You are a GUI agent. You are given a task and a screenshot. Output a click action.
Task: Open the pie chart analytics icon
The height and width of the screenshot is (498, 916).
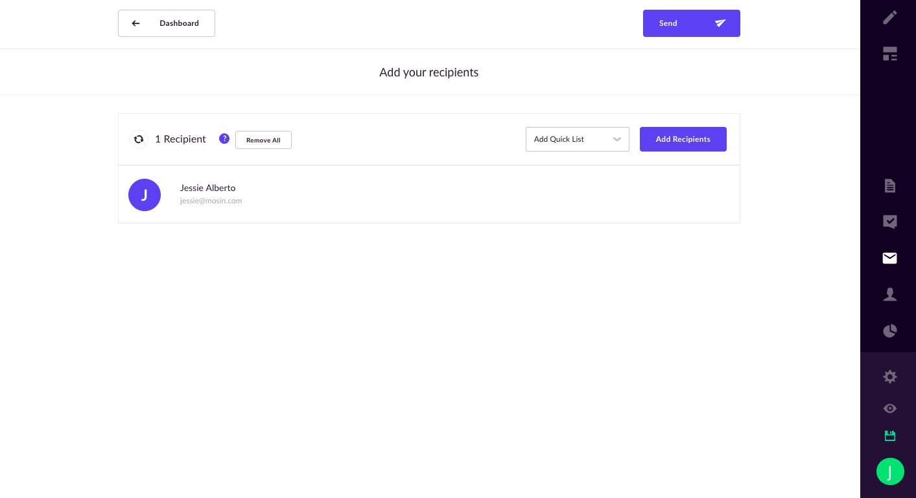890,331
